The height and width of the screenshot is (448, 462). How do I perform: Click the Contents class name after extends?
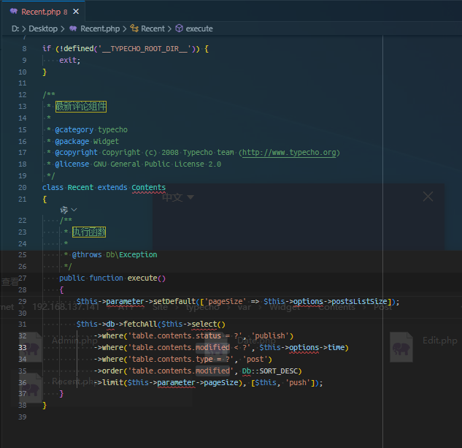(148, 187)
